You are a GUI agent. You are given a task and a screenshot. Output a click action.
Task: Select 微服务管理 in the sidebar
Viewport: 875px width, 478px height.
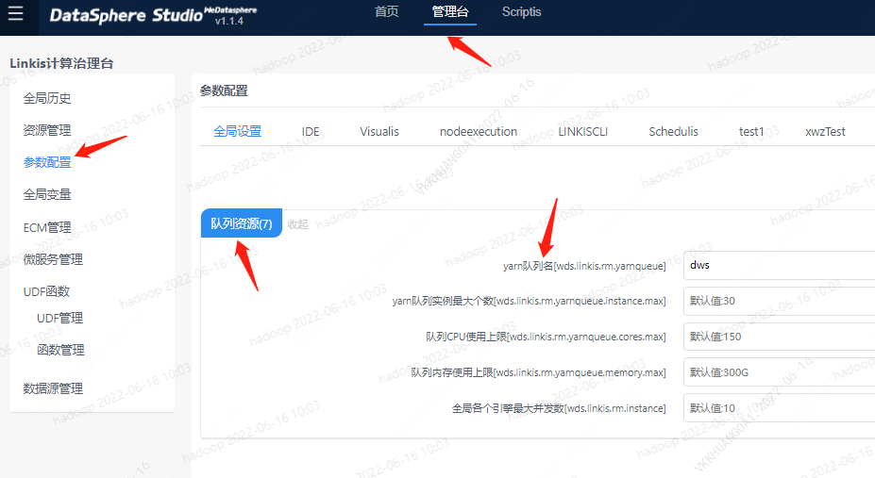(53, 259)
